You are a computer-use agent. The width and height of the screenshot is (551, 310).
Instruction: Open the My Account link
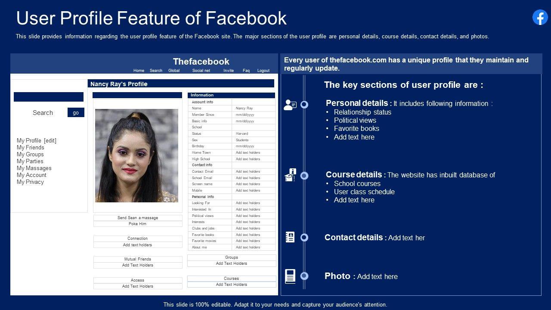(x=31, y=175)
